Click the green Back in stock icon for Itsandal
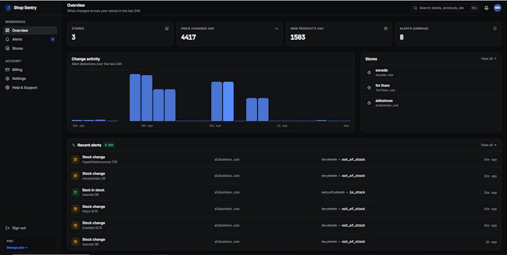 coord(75,192)
